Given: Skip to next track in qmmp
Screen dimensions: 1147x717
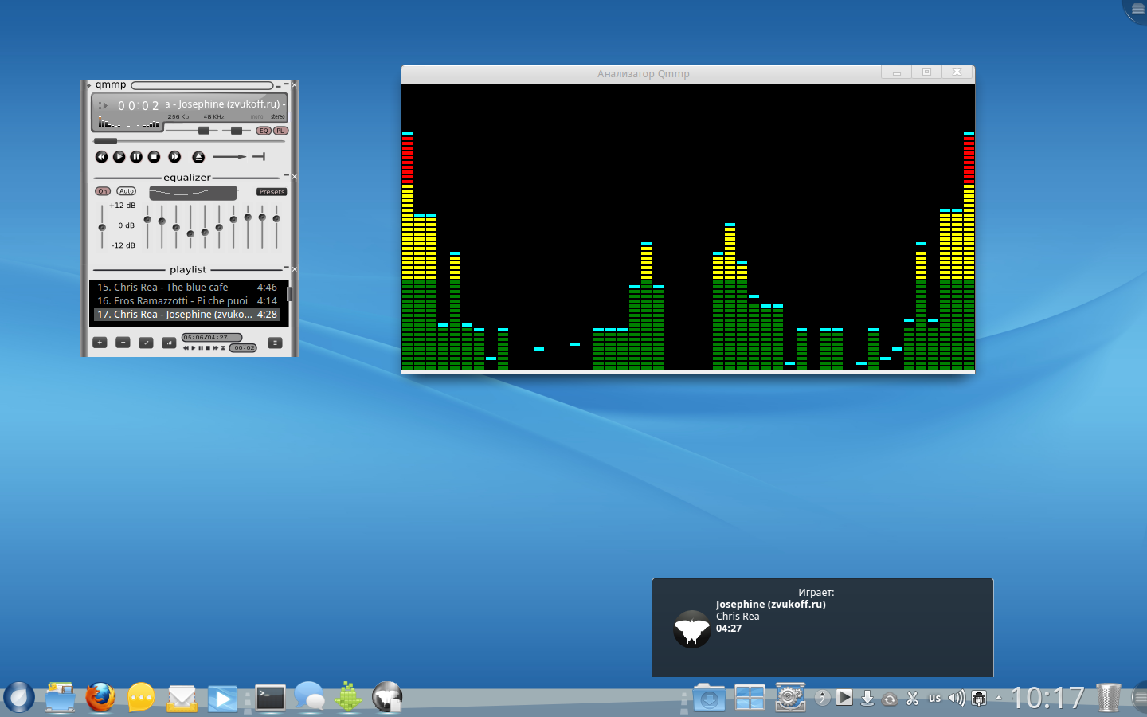Looking at the screenshot, I should tap(174, 157).
